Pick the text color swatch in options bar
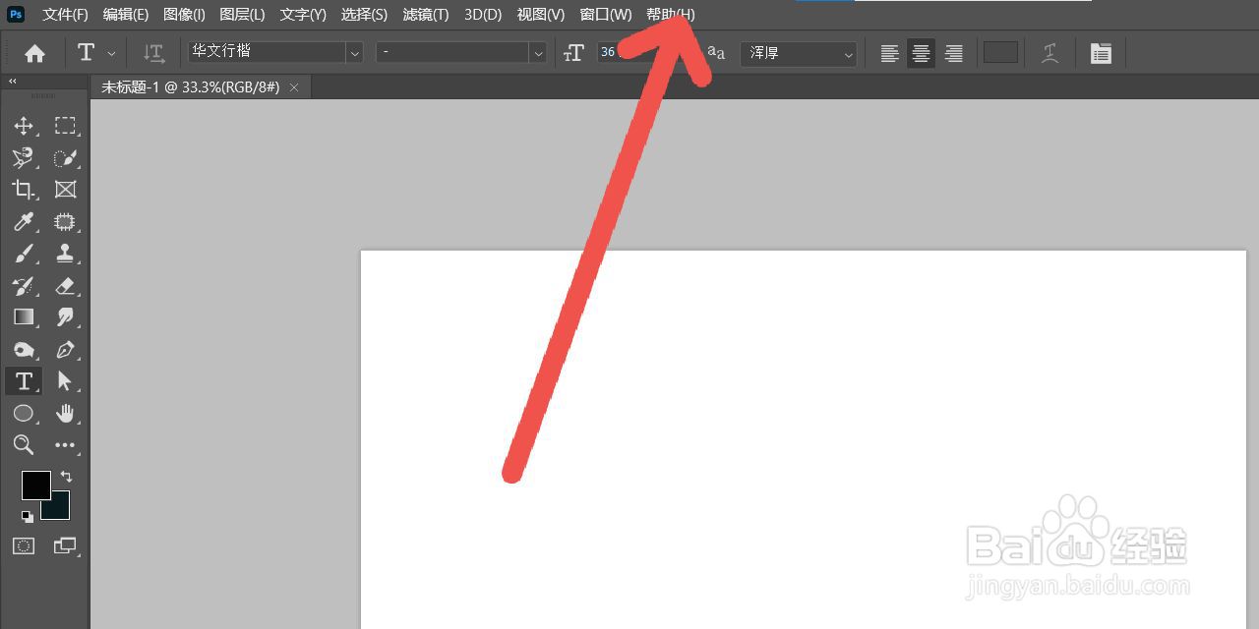The image size is (1259, 629). pyautogui.click(x=1000, y=53)
